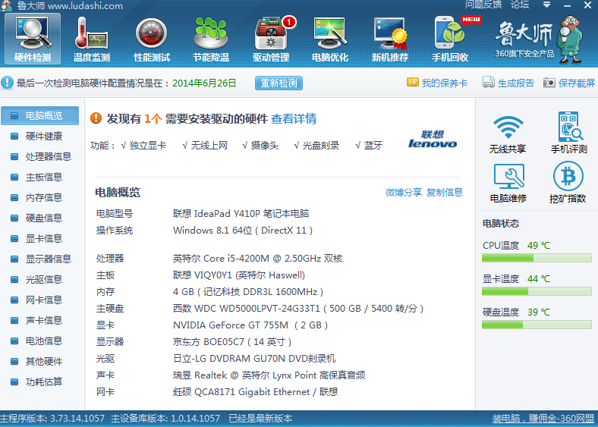Click the VIQY0Y1 Haswell motherboard value
Screen dimensions: 598x427
[239, 275]
